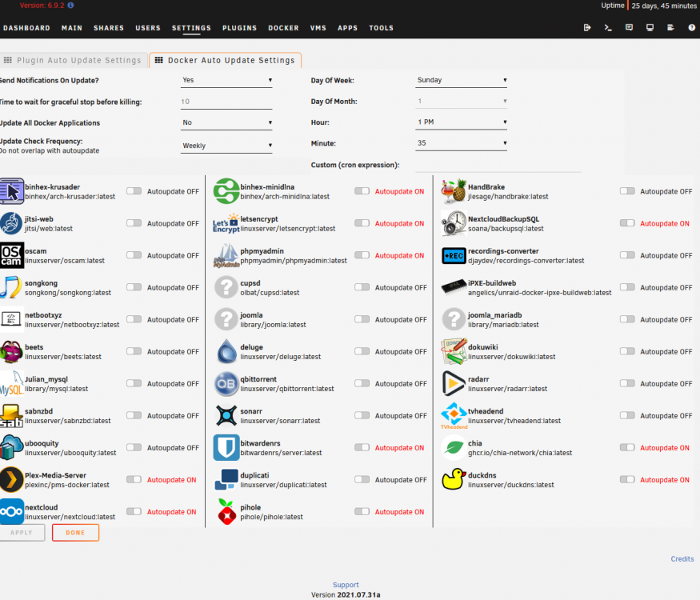700x600 pixels.
Task: Click the beets container icon
Action: point(12,351)
